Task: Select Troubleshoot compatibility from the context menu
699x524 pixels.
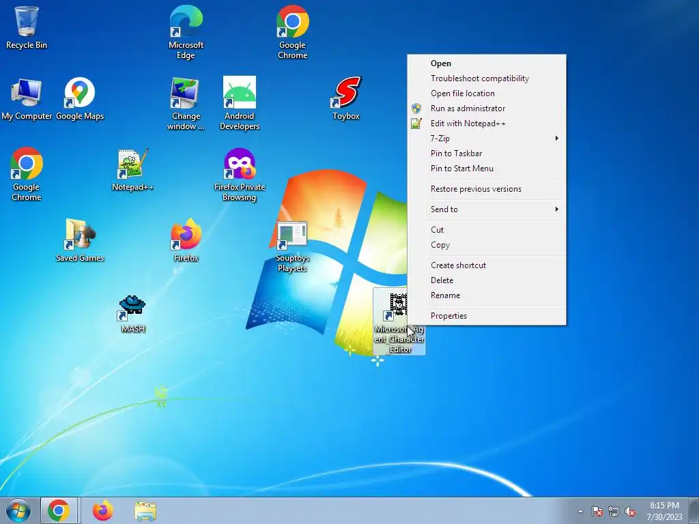Action: coord(487,78)
